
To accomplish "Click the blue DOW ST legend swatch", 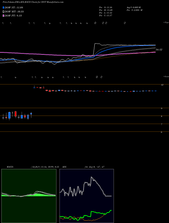I will (x=4, y=8).
